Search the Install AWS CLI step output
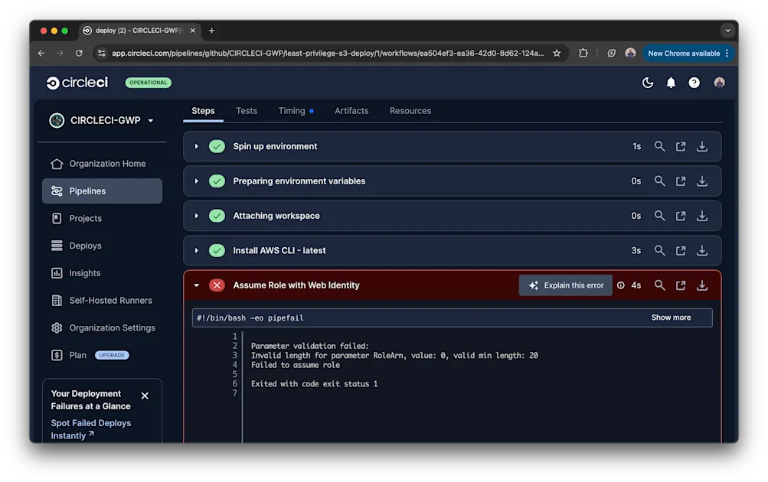The height and width of the screenshot is (482, 768). point(659,250)
